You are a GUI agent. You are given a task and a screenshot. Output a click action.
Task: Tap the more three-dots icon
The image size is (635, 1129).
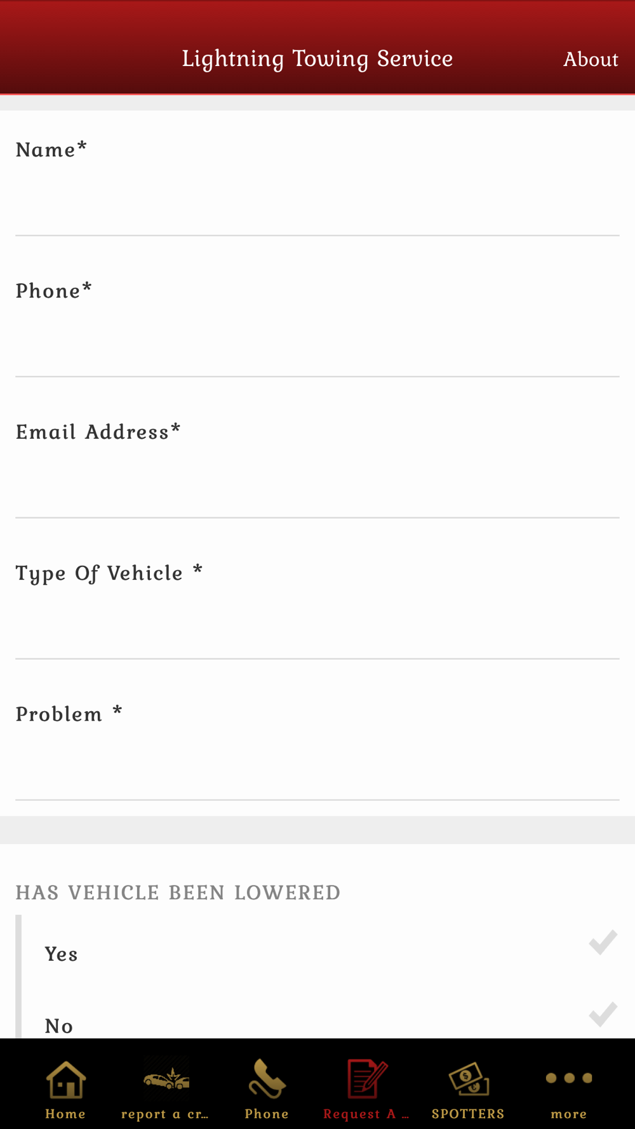tap(569, 1078)
